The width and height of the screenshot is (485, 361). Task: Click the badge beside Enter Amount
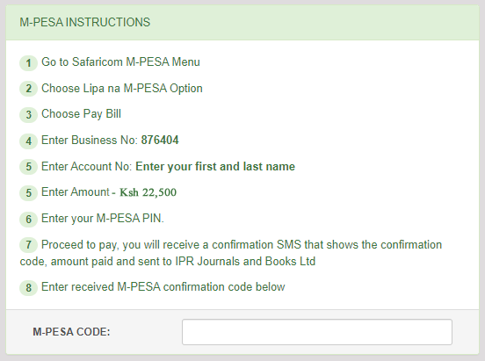(28, 193)
